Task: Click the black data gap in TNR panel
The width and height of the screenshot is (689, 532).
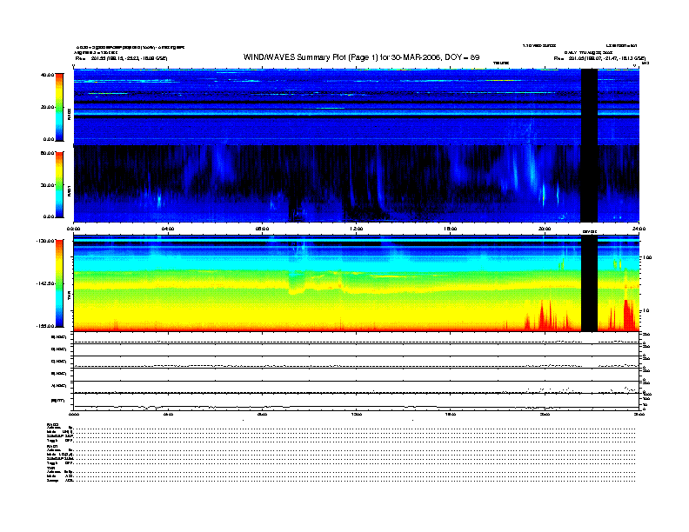Action: pyautogui.click(x=589, y=283)
